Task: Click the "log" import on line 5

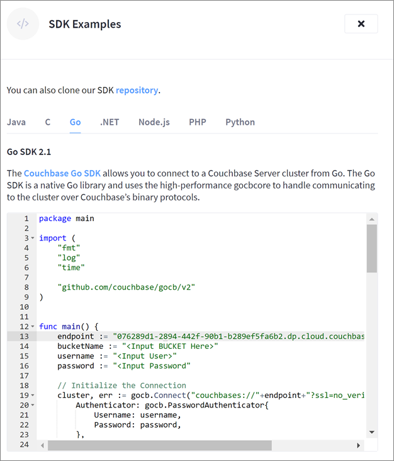Action: [69, 258]
